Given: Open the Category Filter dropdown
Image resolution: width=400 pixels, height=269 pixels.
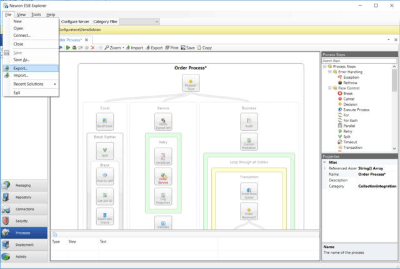Looking at the screenshot, I should pos(139,22).
